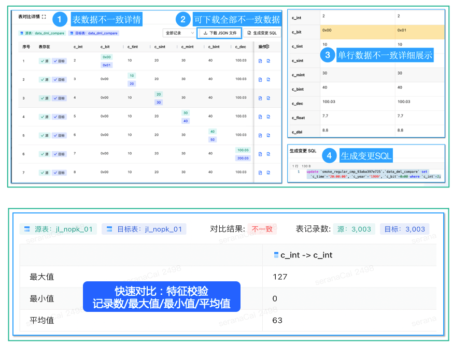
Task: Click green 0x00 value in row 1
Action: 107,57
